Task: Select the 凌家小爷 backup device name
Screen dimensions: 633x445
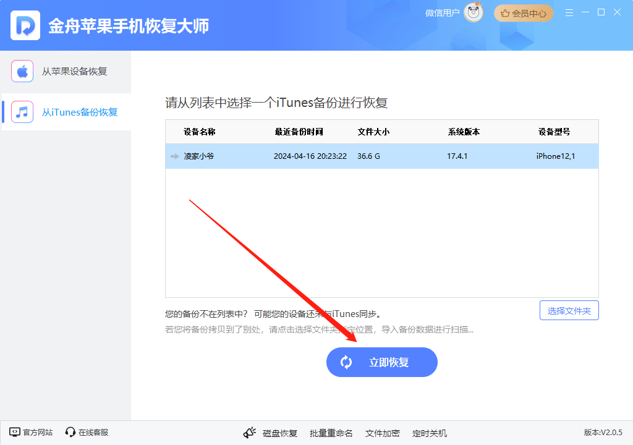Action: (199, 156)
